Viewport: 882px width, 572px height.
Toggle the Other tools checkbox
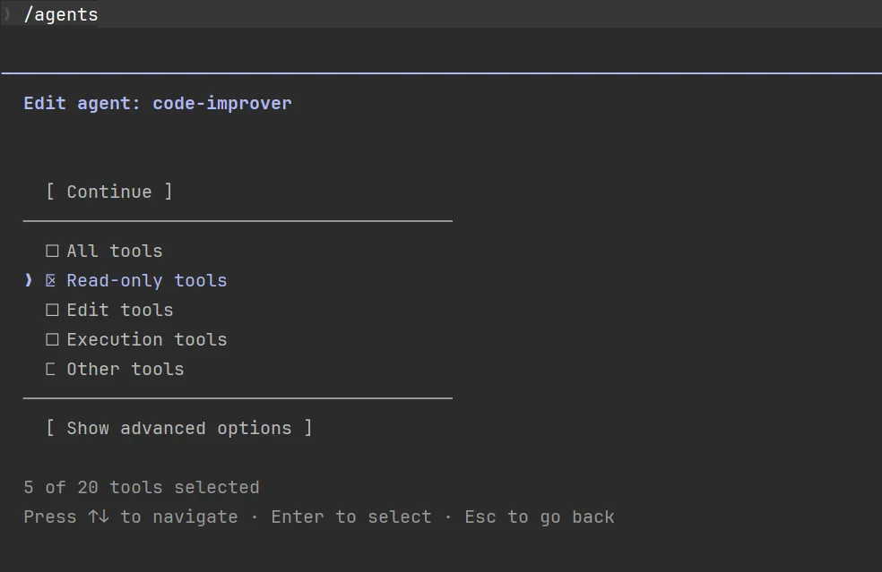pos(51,370)
